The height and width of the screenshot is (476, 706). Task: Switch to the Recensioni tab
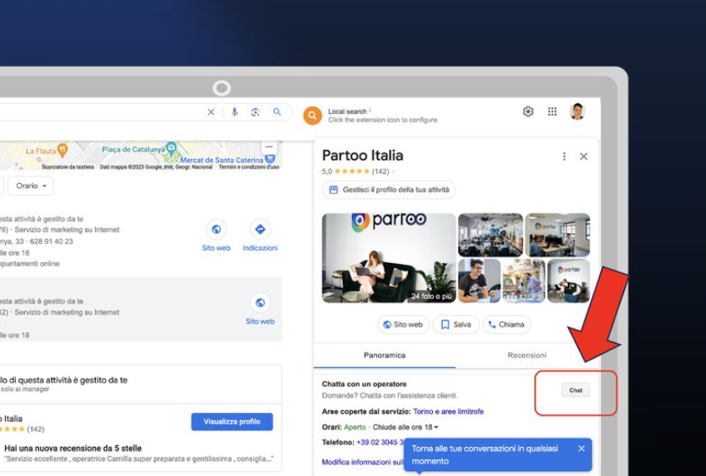tap(527, 355)
